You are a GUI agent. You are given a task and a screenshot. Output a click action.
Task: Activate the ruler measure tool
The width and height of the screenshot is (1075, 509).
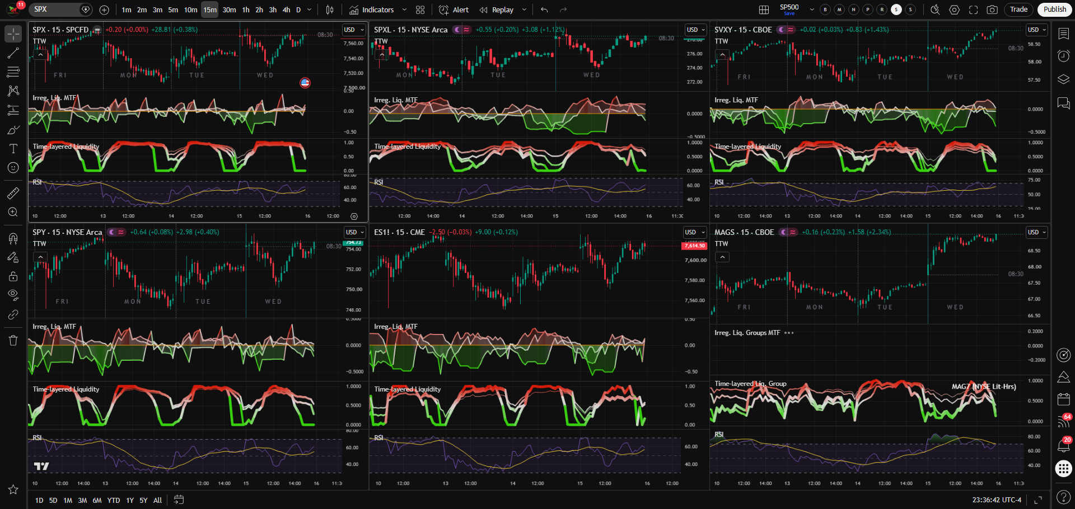coord(13,194)
